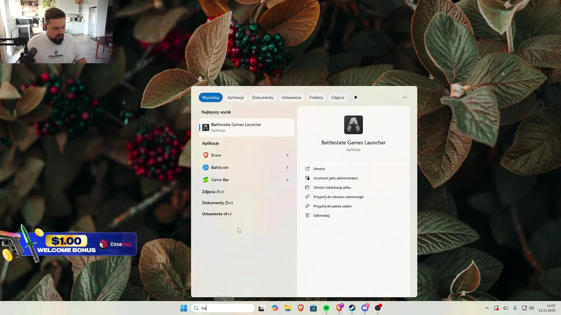Screen dimensions: 561x315
Task: Open the clock and date 14:07
Action: [547, 308]
